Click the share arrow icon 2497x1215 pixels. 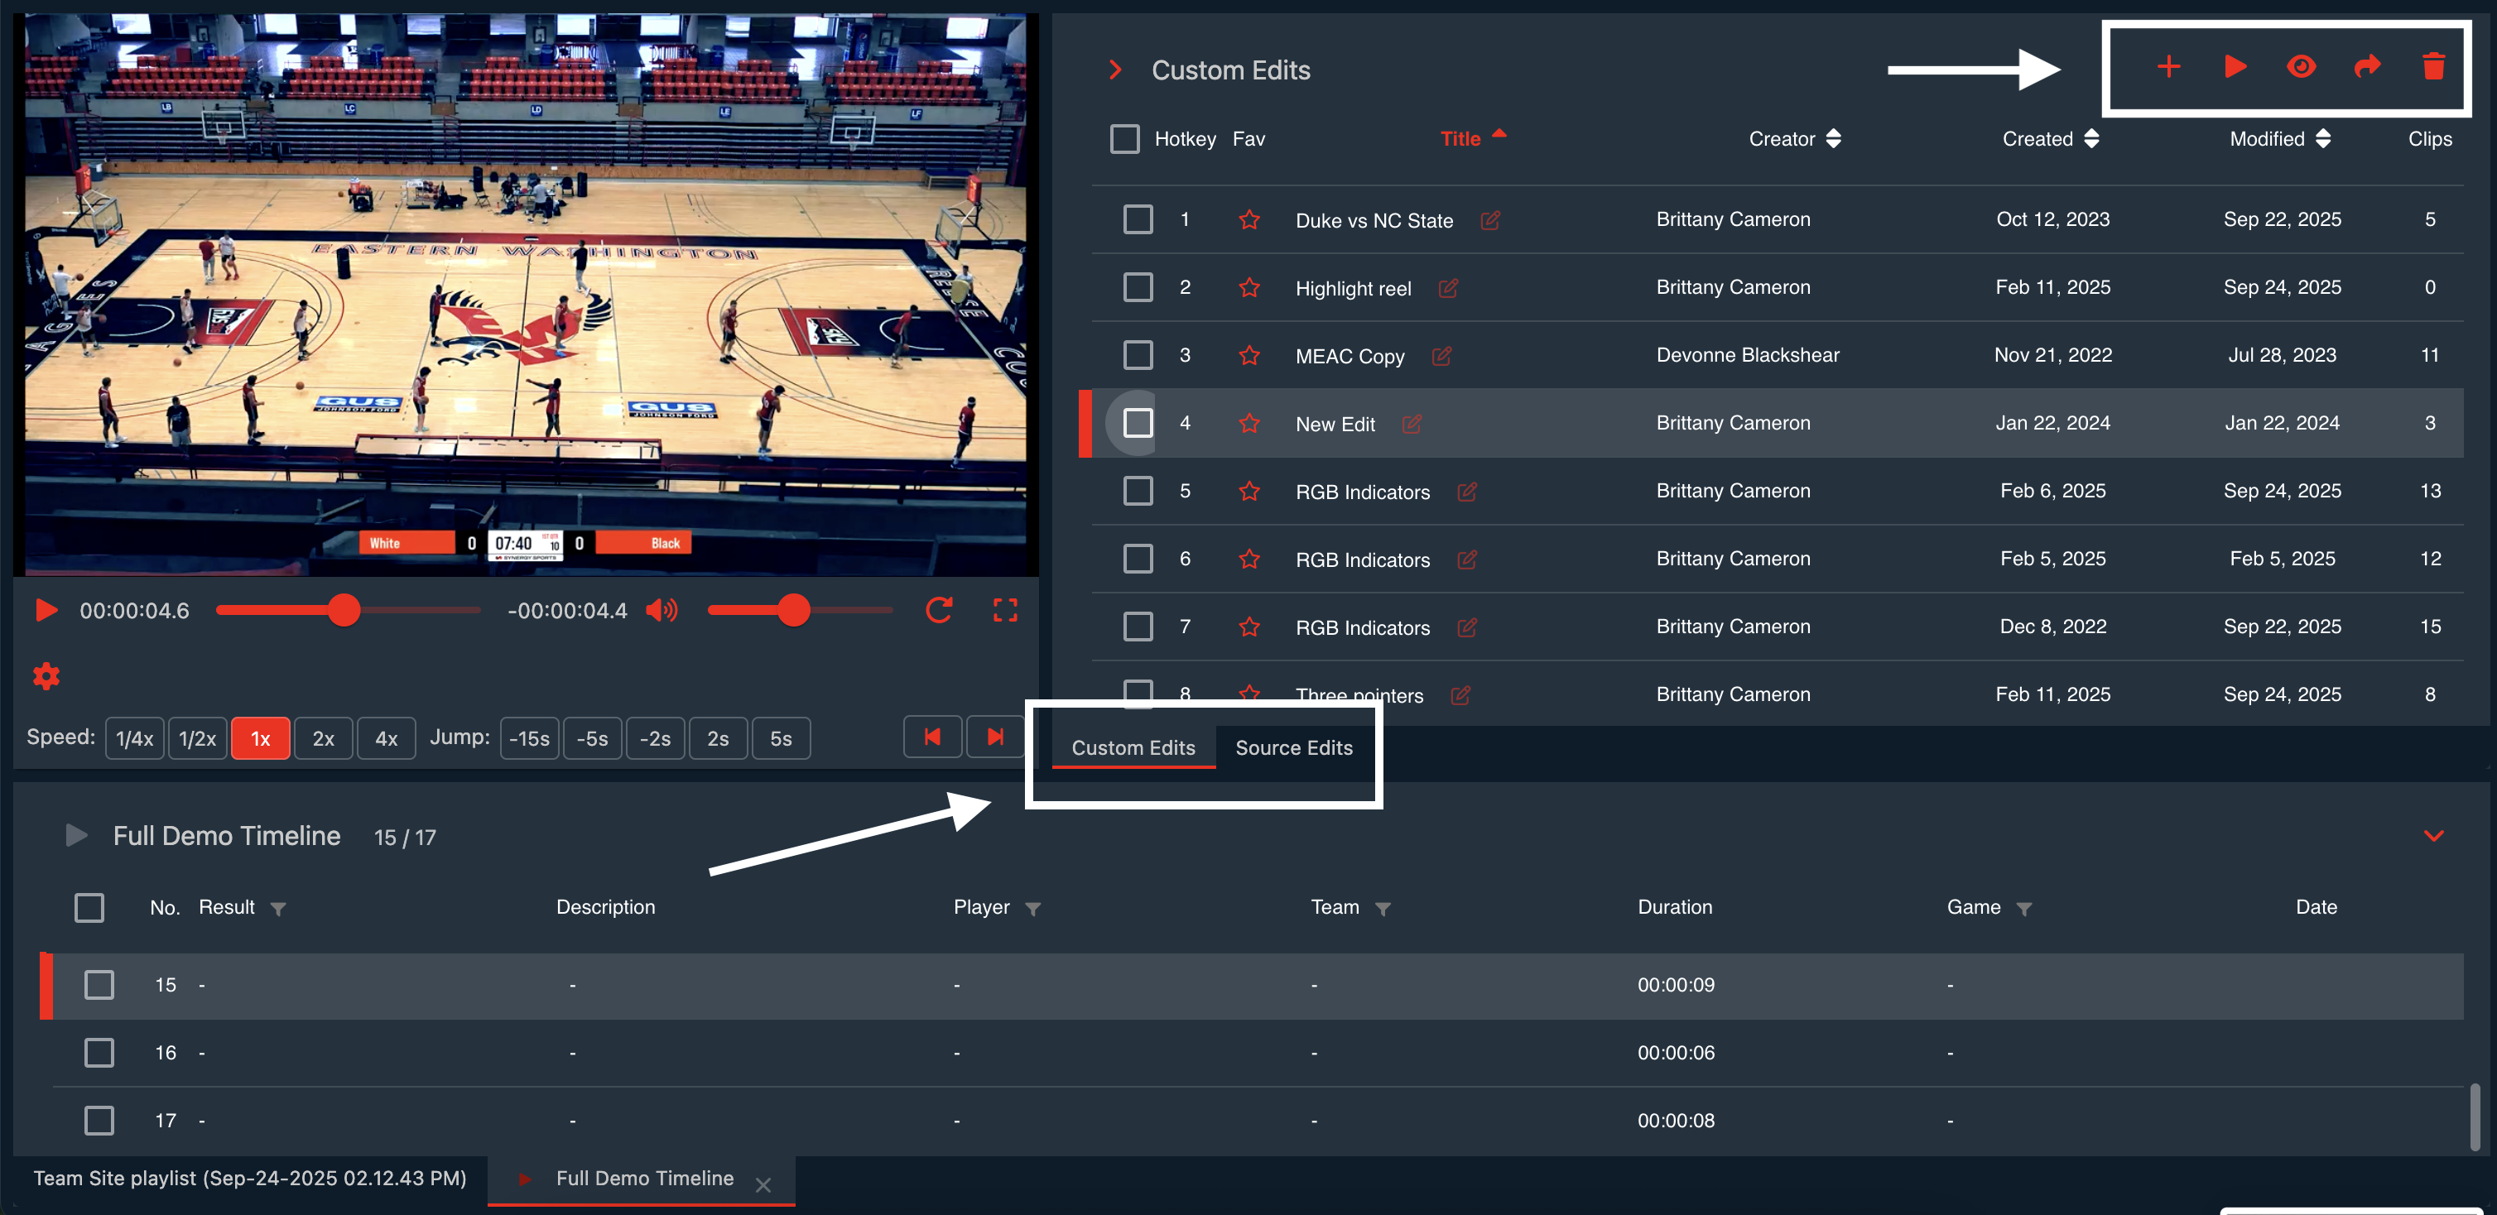pos(2367,67)
